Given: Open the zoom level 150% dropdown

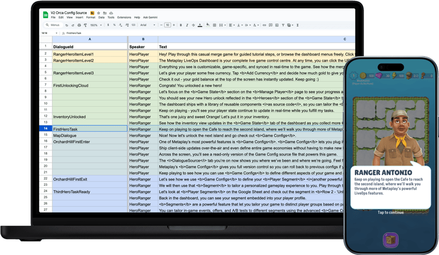Looking at the screenshot, I should click(x=95, y=25).
